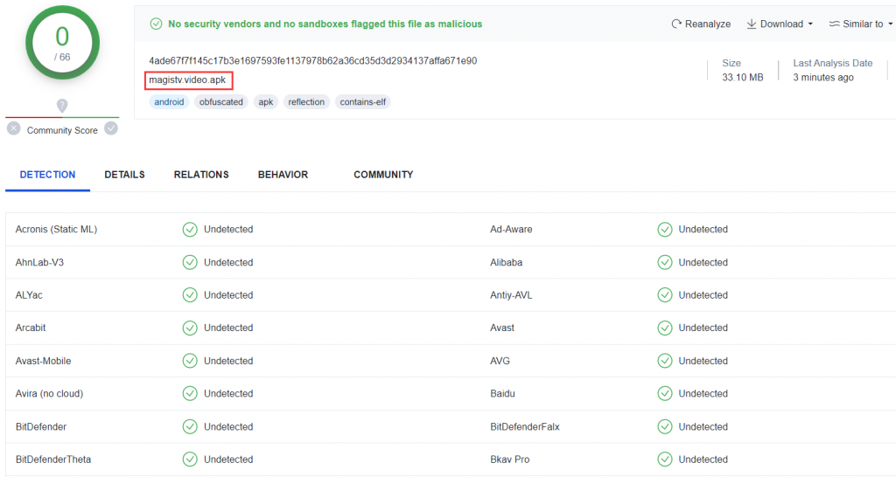Click the android tag
This screenshot has width=896, height=477.
coord(169,102)
